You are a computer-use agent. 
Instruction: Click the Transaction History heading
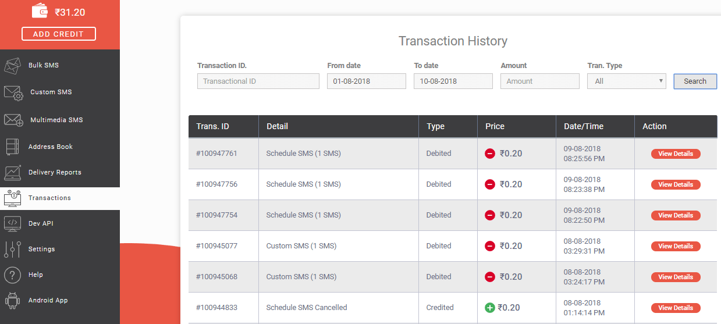[x=453, y=41]
